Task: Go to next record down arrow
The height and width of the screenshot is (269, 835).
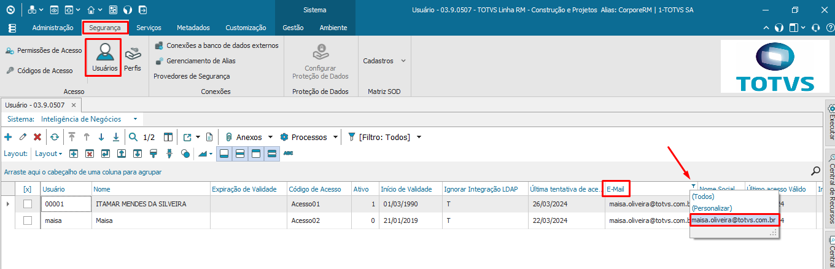Action: pos(101,137)
